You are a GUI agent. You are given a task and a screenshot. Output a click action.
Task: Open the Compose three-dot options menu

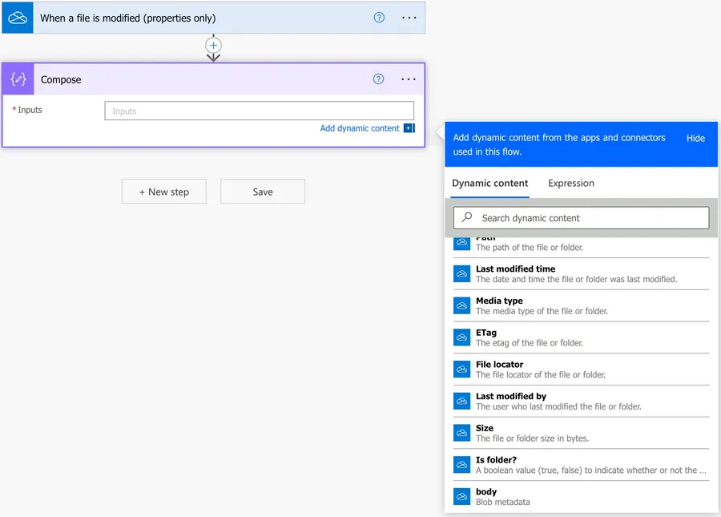(x=409, y=79)
